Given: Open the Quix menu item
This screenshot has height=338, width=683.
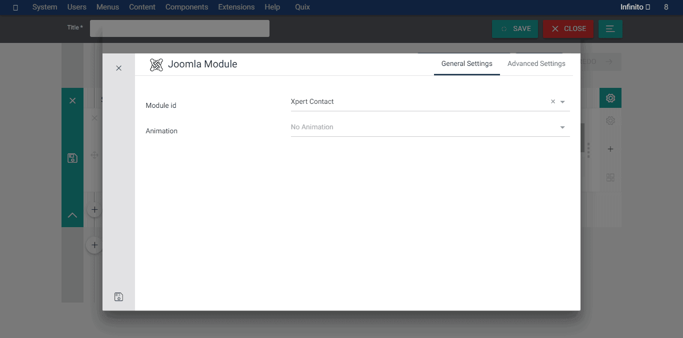Looking at the screenshot, I should point(302,7).
